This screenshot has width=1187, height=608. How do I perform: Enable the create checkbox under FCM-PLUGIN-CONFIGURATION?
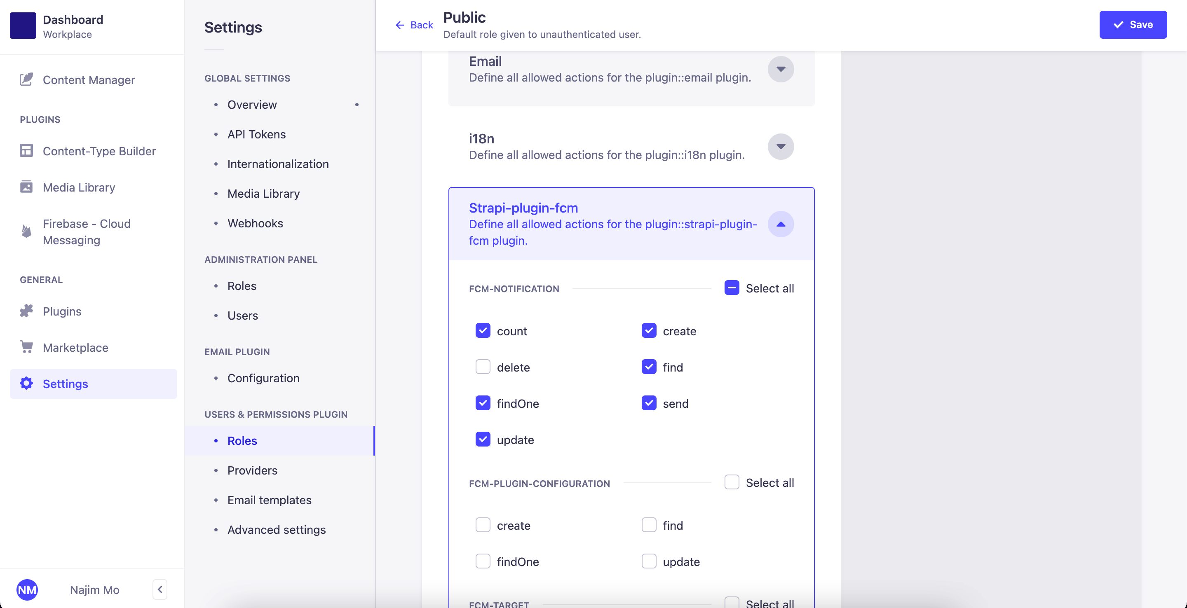pyautogui.click(x=483, y=525)
